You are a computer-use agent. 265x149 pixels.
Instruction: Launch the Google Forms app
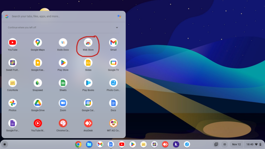[x=12, y=123]
